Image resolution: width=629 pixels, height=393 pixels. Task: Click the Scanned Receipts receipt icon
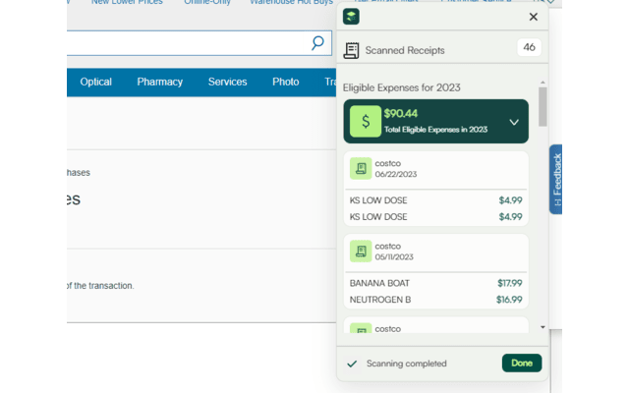pyautogui.click(x=351, y=50)
